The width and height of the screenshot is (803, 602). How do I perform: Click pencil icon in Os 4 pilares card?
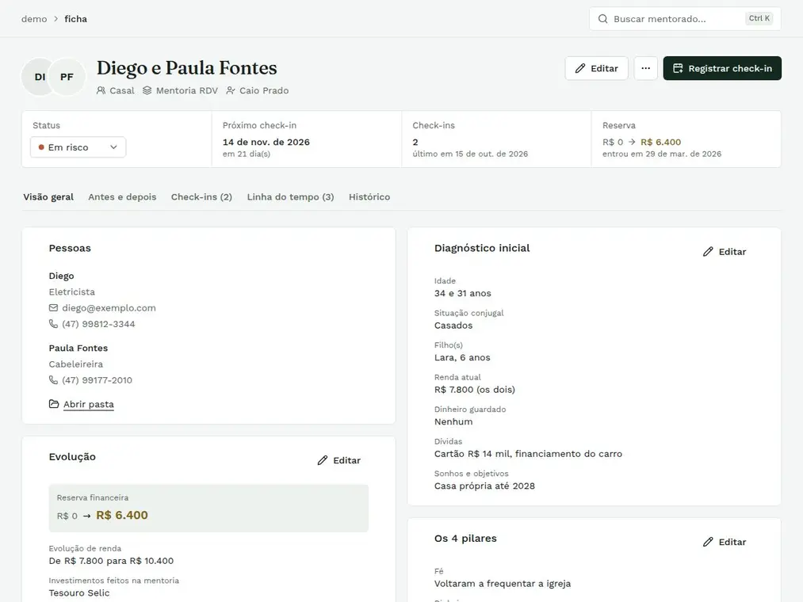coord(708,542)
